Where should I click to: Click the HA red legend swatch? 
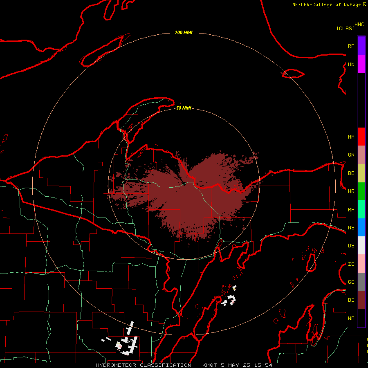pyautogui.click(x=361, y=137)
